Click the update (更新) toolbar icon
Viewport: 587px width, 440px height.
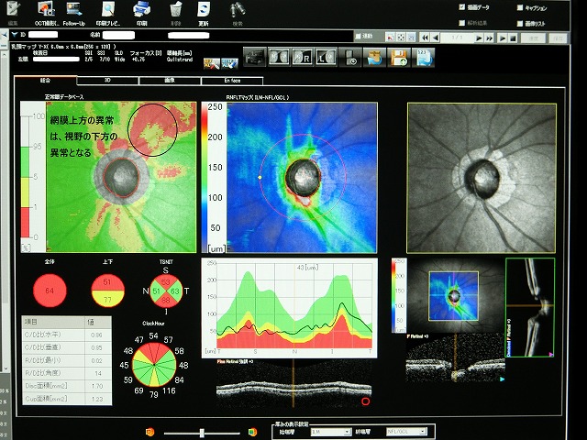pos(203,9)
